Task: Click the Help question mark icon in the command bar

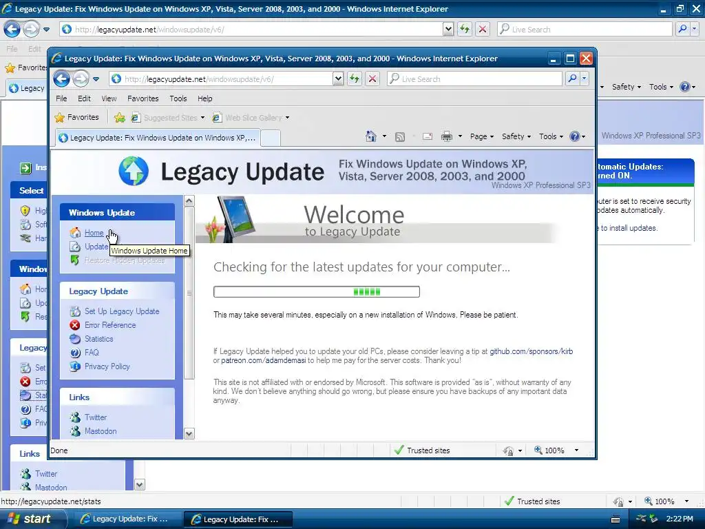Action: (x=575, y=136)
